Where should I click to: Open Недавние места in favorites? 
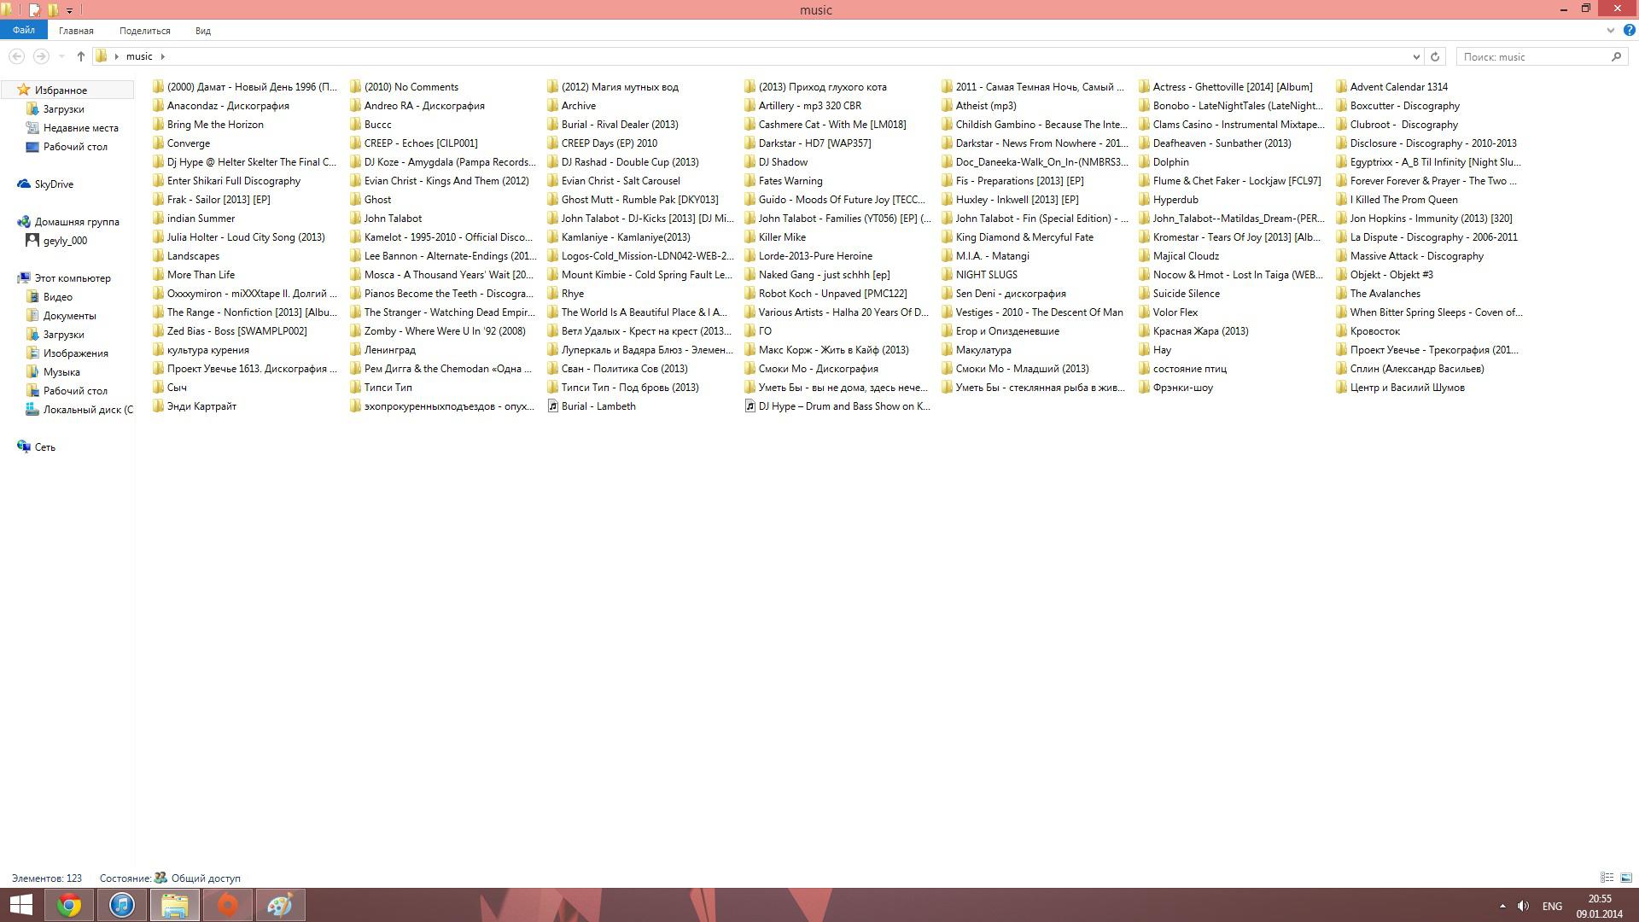pos(72,128)
